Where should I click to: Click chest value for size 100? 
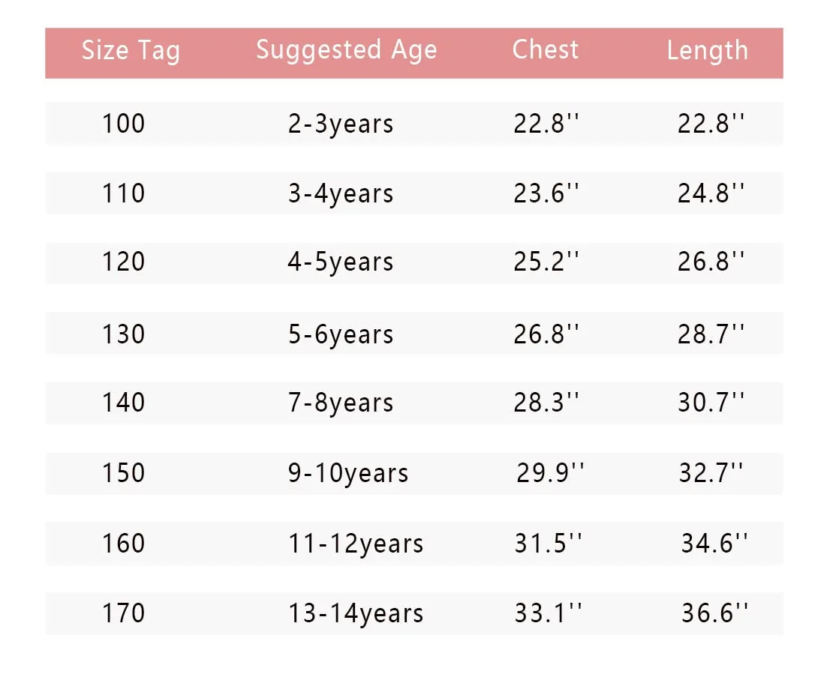pos(546,124)
